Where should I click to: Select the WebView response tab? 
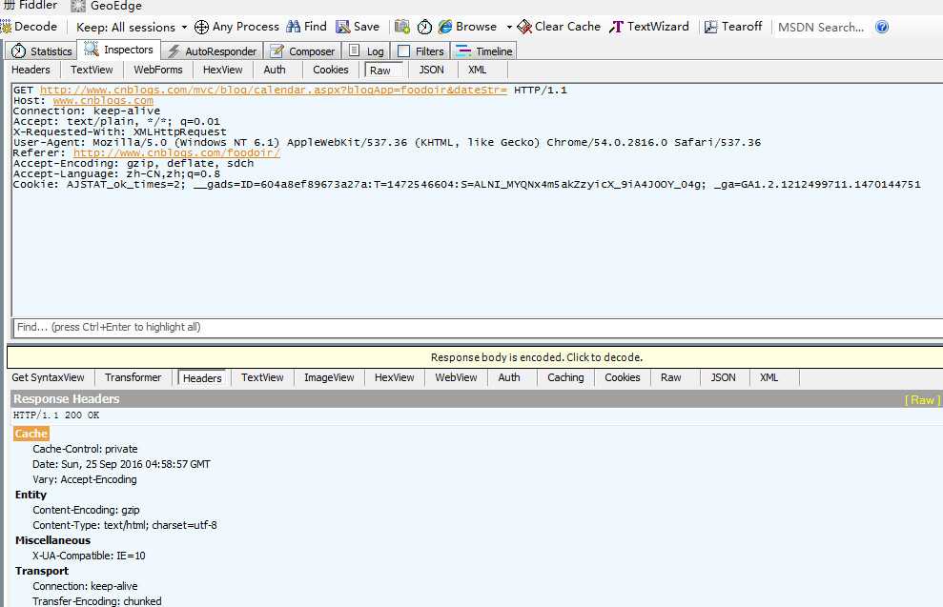coord(456,377)
